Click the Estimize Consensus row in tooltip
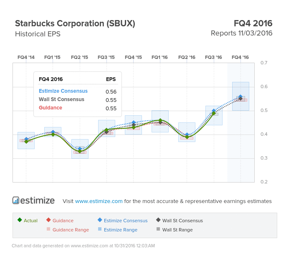This screenshot has width=286, height=259. (78, 91)
